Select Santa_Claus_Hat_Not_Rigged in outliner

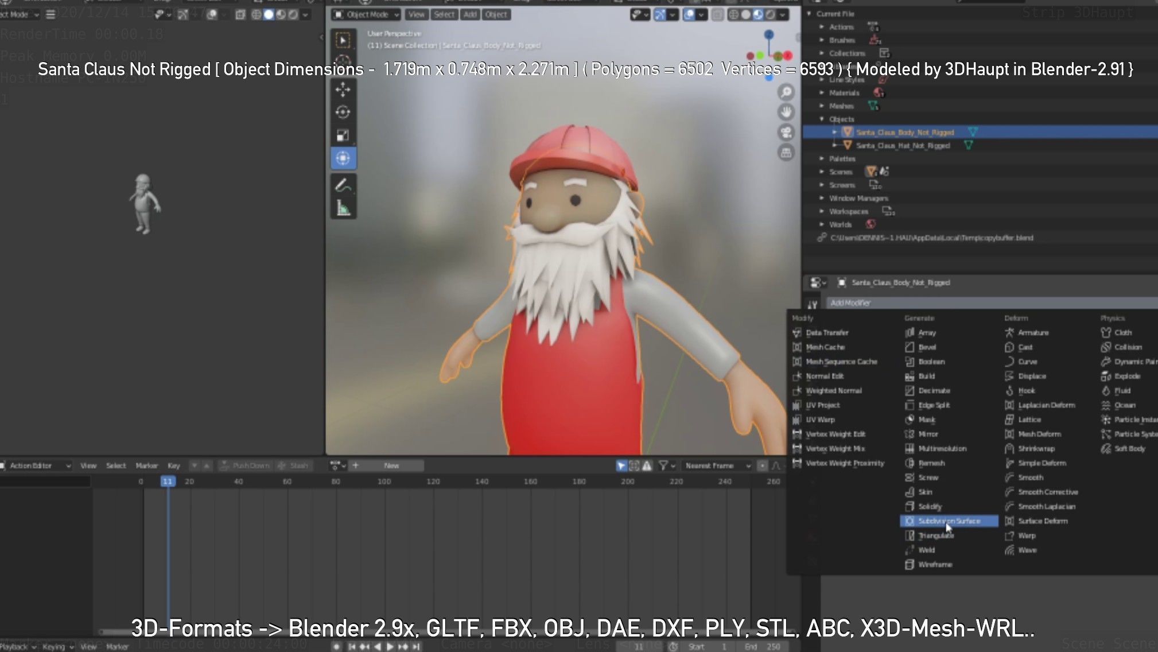[x=903, y=146]
